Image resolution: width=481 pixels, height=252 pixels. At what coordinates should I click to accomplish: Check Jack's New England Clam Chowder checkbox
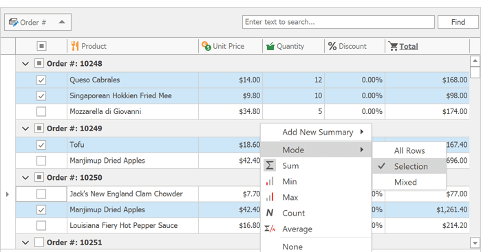point(41,194)
